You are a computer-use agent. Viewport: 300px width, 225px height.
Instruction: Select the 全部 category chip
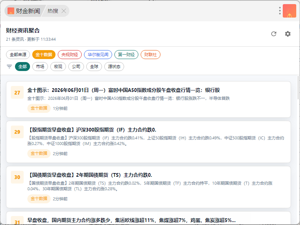click(x=22, y=67)
